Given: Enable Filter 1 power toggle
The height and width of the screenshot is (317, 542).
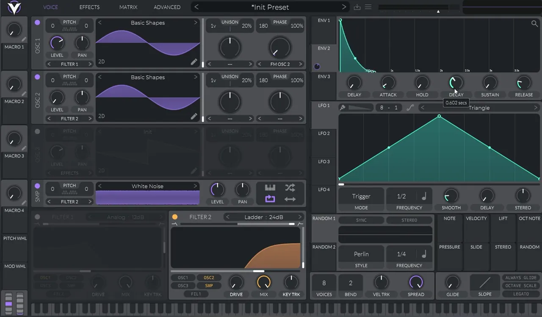Looking at the screenshot, I should click(37, 217).
